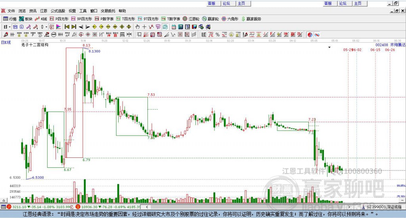406x218 pixels.
Task: Click the up arrow button beside volume panel
Action: (4, 200)
